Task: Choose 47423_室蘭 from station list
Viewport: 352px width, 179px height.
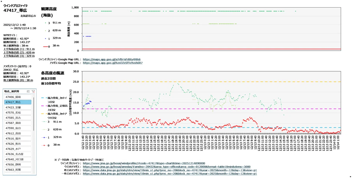Action: click(18, 107)
